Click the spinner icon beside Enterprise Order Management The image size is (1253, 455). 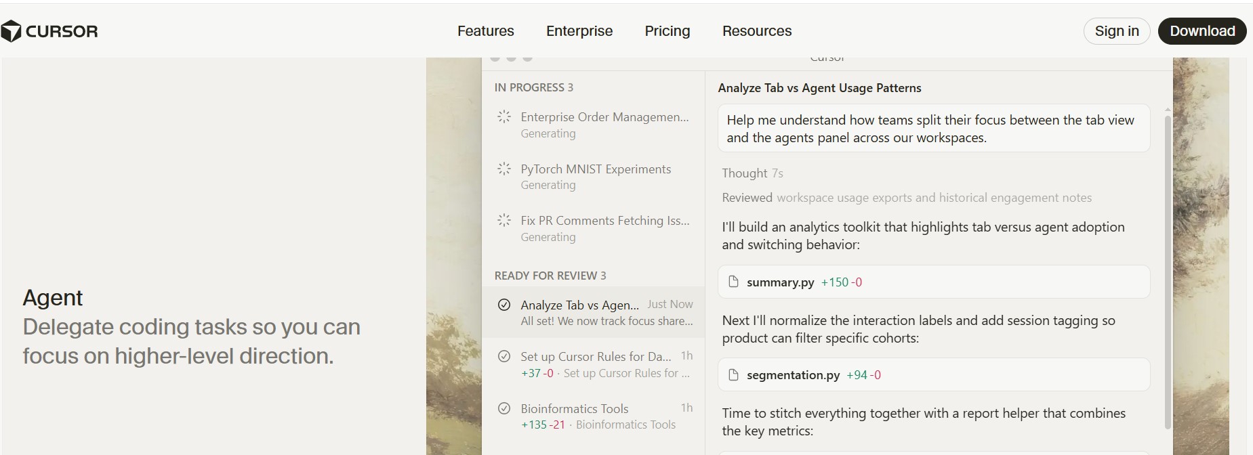point(504,116)
